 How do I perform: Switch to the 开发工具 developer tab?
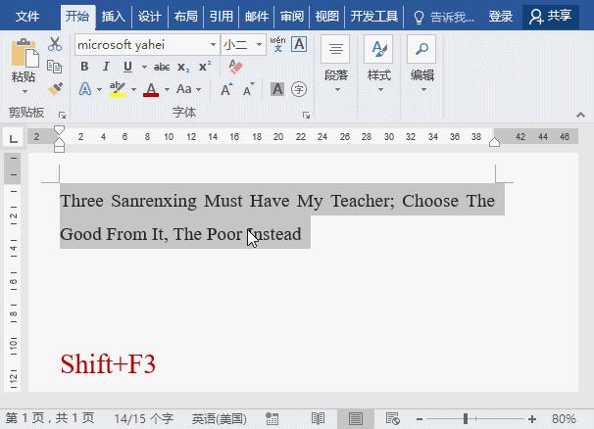[373, 16]
